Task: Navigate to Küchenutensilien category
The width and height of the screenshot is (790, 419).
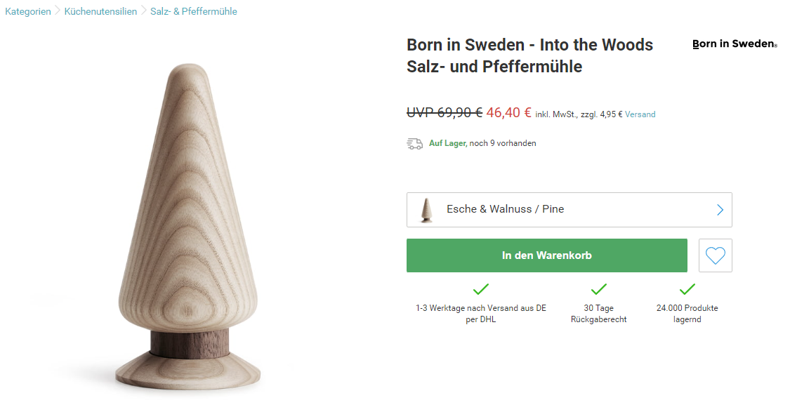Action: pos(100,11)
